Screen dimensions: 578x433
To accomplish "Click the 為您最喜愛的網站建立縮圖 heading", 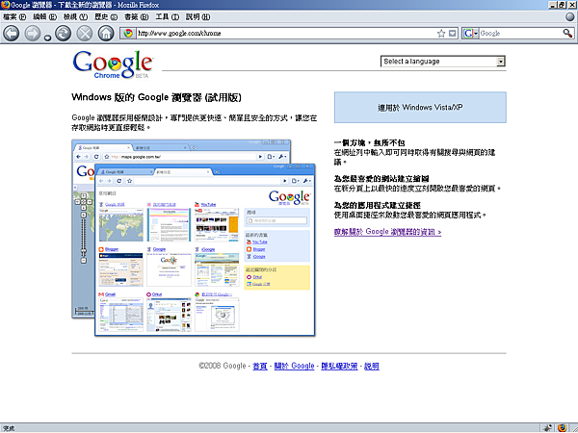I will pyautogui.click(x=381, y=179).
